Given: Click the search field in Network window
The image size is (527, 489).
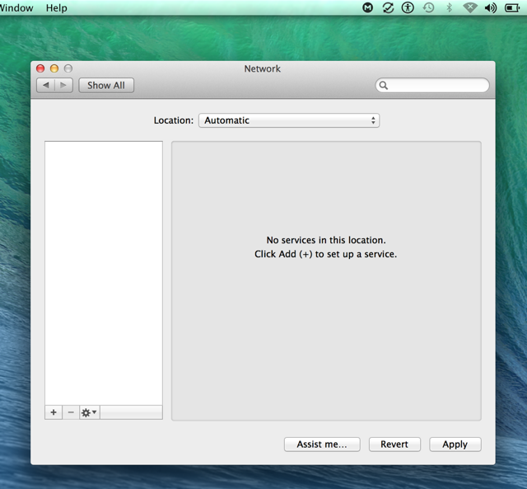Looking at the screenshot, I should tap(433, 85).
